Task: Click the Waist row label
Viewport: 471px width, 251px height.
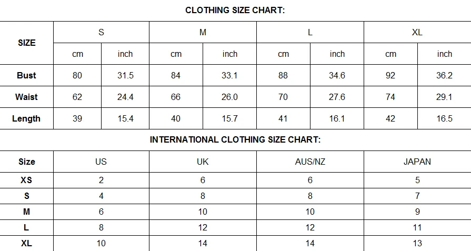Action: point(26,97)
